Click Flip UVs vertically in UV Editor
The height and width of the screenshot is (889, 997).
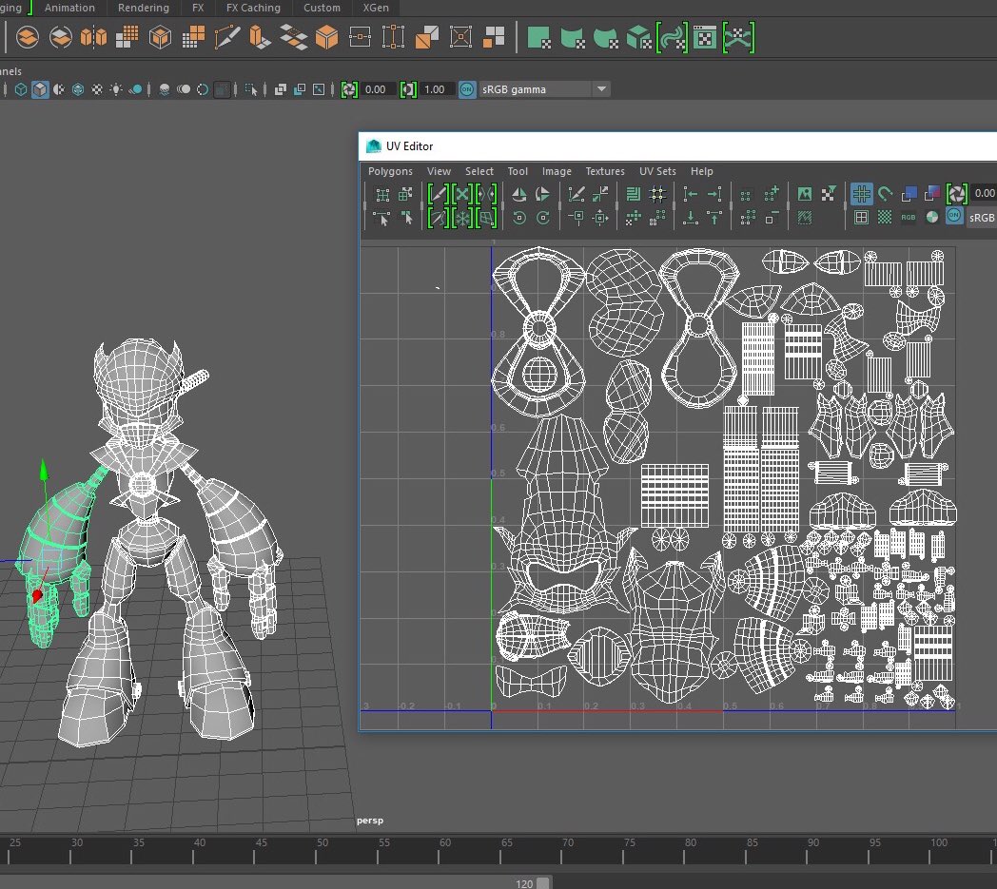542,195
